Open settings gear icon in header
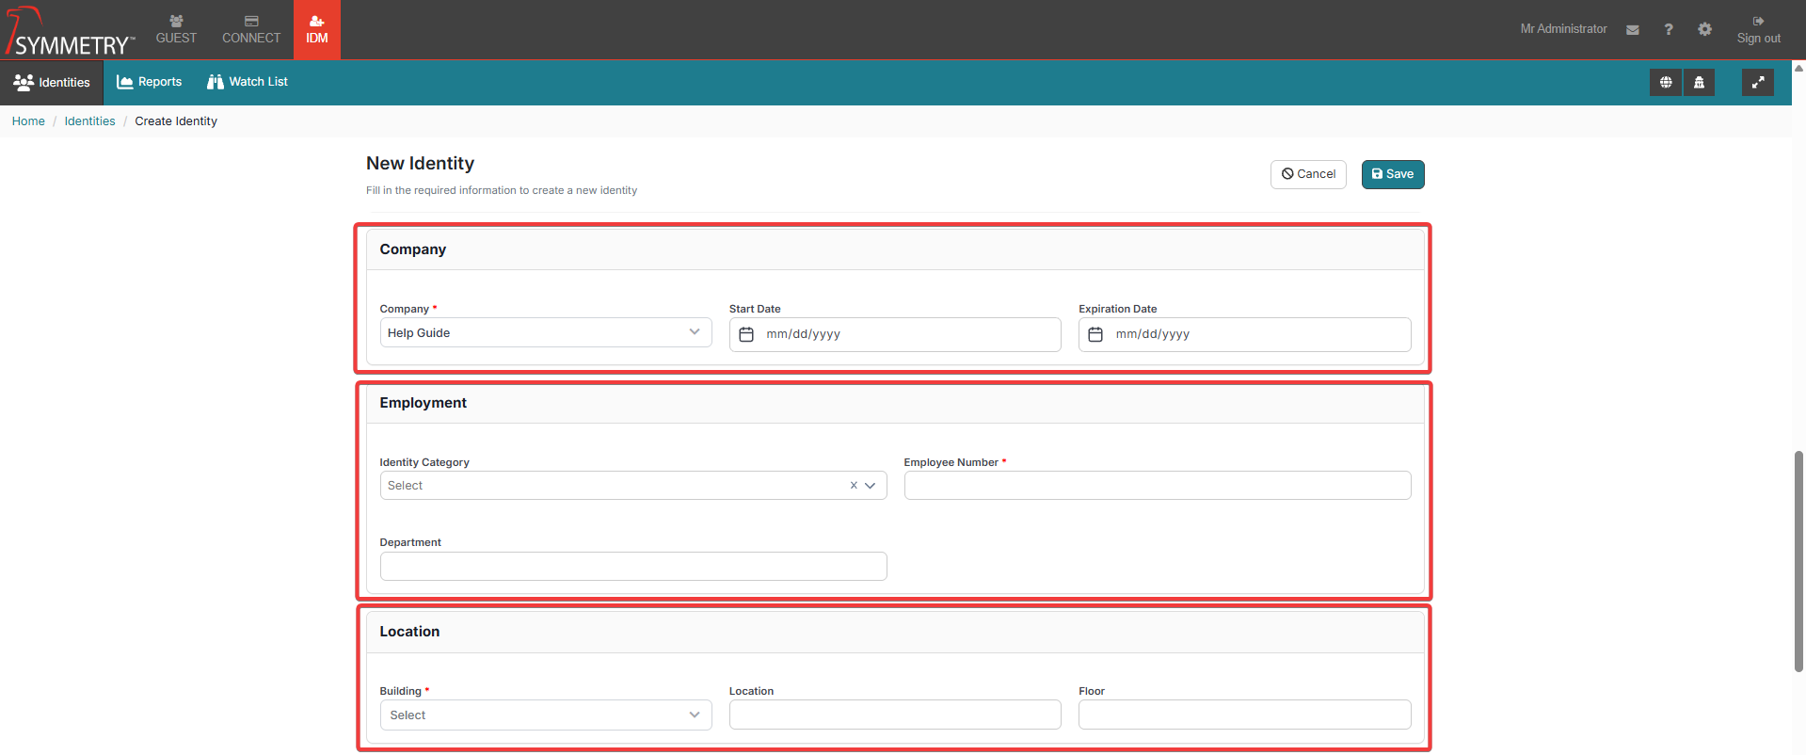The height and width of the screenshot is (755, 1806). (1704, 30)
